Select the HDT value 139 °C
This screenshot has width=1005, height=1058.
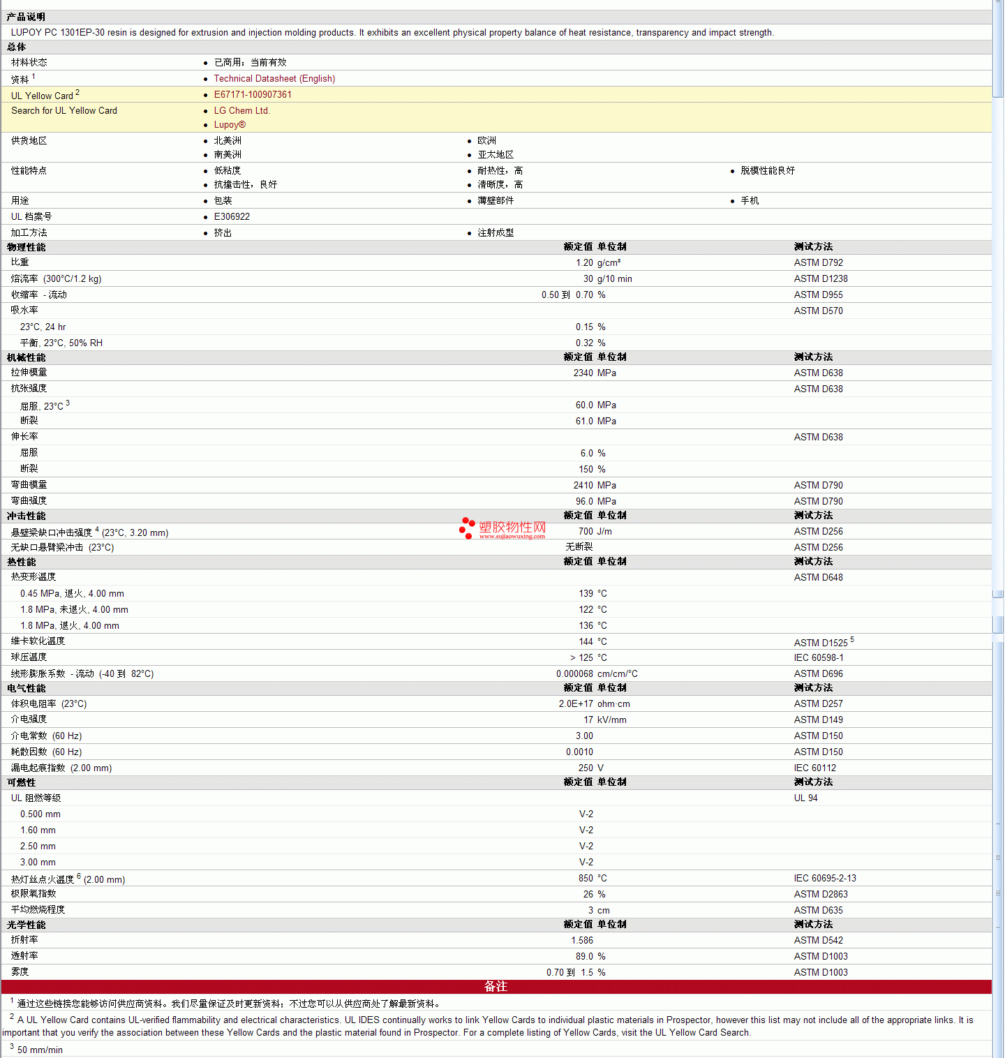[x=593, y=594]
